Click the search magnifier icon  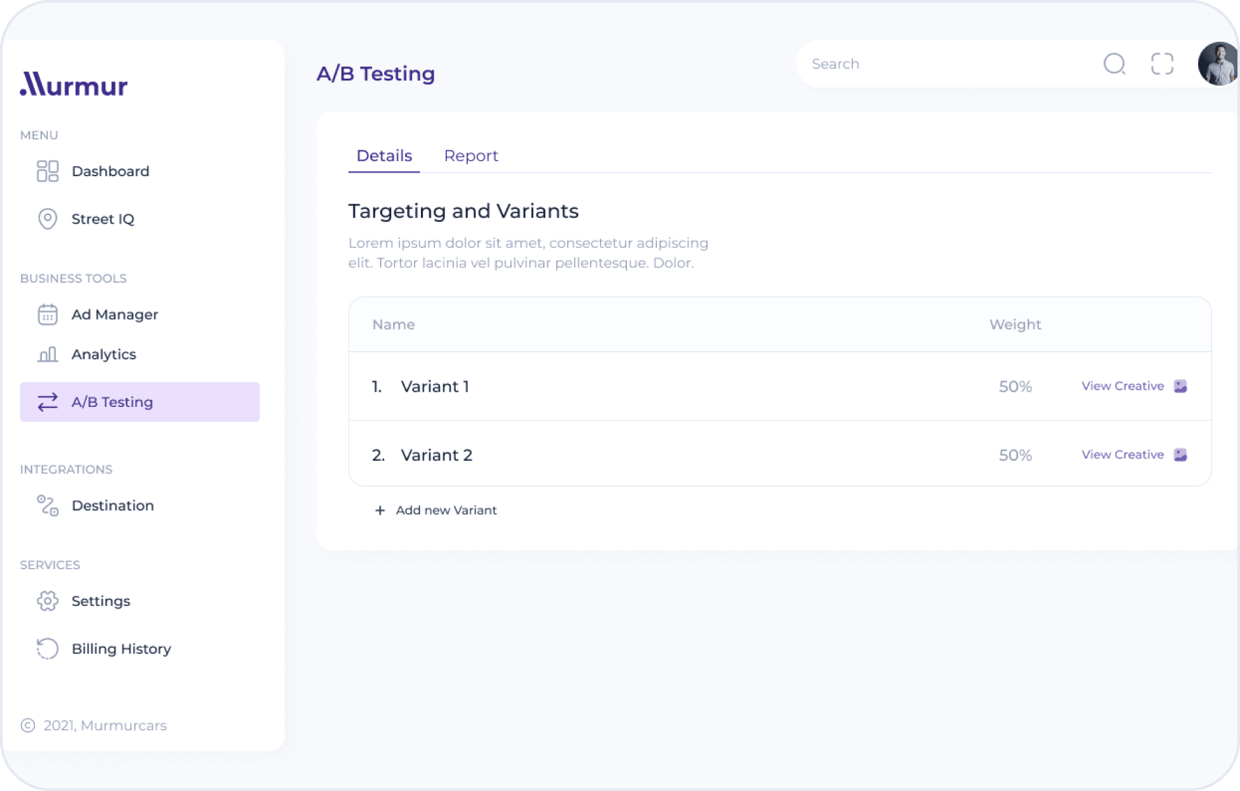coord(1114,64)
